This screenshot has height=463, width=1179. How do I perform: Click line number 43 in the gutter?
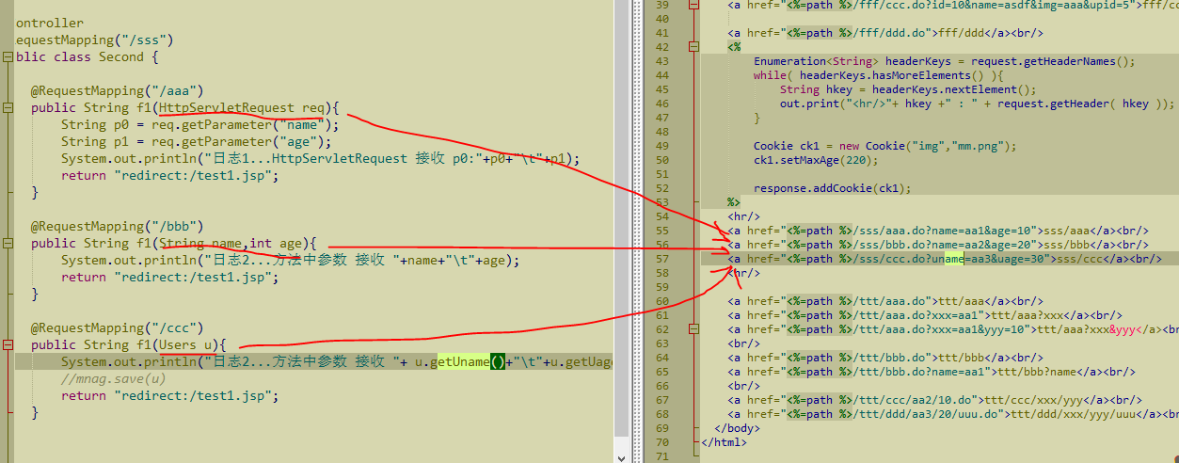[x=661, y=61]
